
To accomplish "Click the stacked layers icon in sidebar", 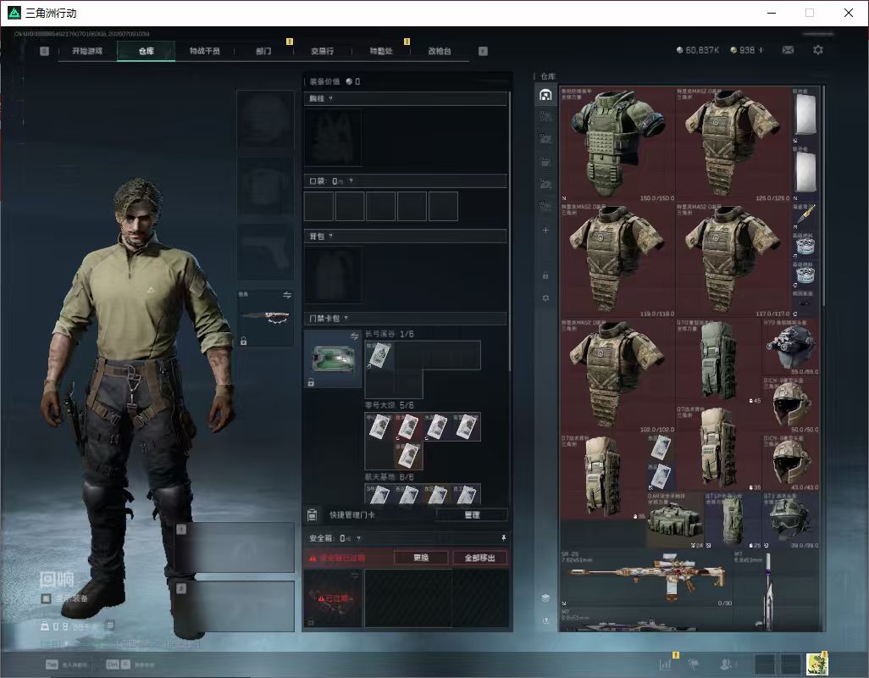I will 545,597.
